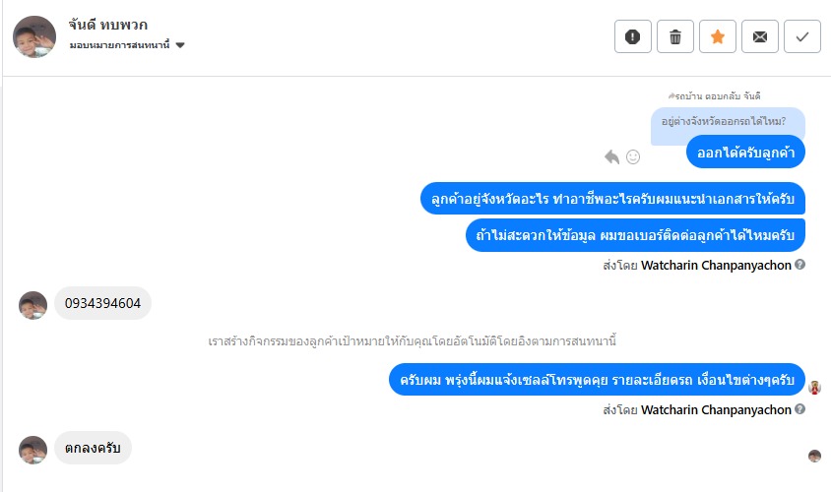Screen dimensions: 831x492
Task: Toggle the orange star follow-up marker
Action: (x=718, y=37)
